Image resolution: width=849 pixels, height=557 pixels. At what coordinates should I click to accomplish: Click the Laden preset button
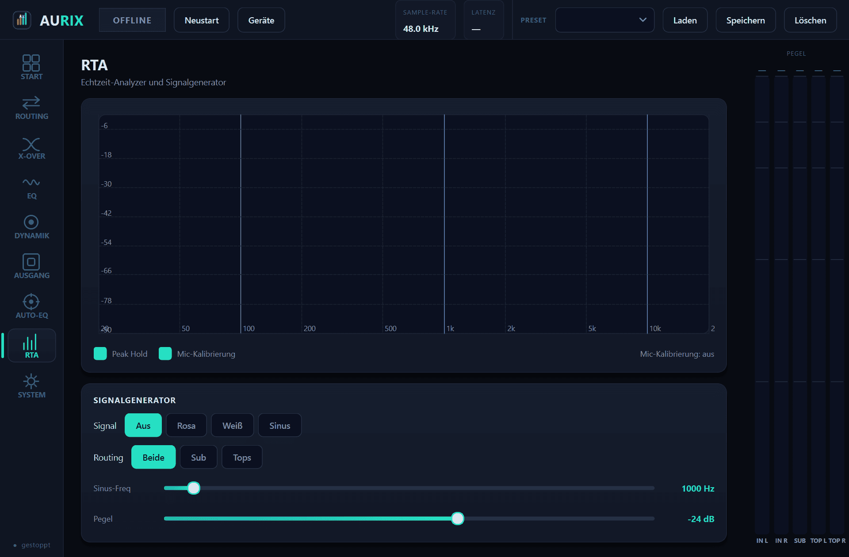click(x=685, y=20)
